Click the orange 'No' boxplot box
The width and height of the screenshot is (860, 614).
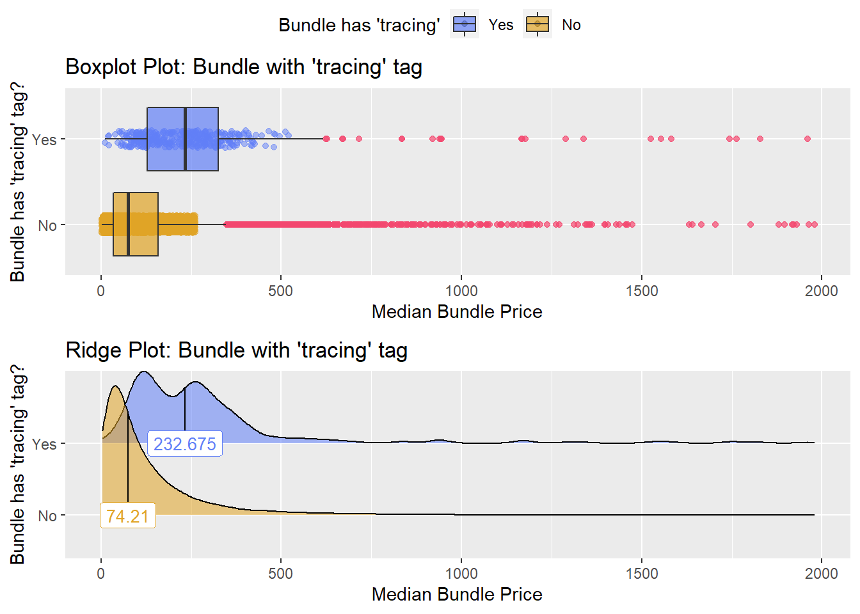pos(143,240)
